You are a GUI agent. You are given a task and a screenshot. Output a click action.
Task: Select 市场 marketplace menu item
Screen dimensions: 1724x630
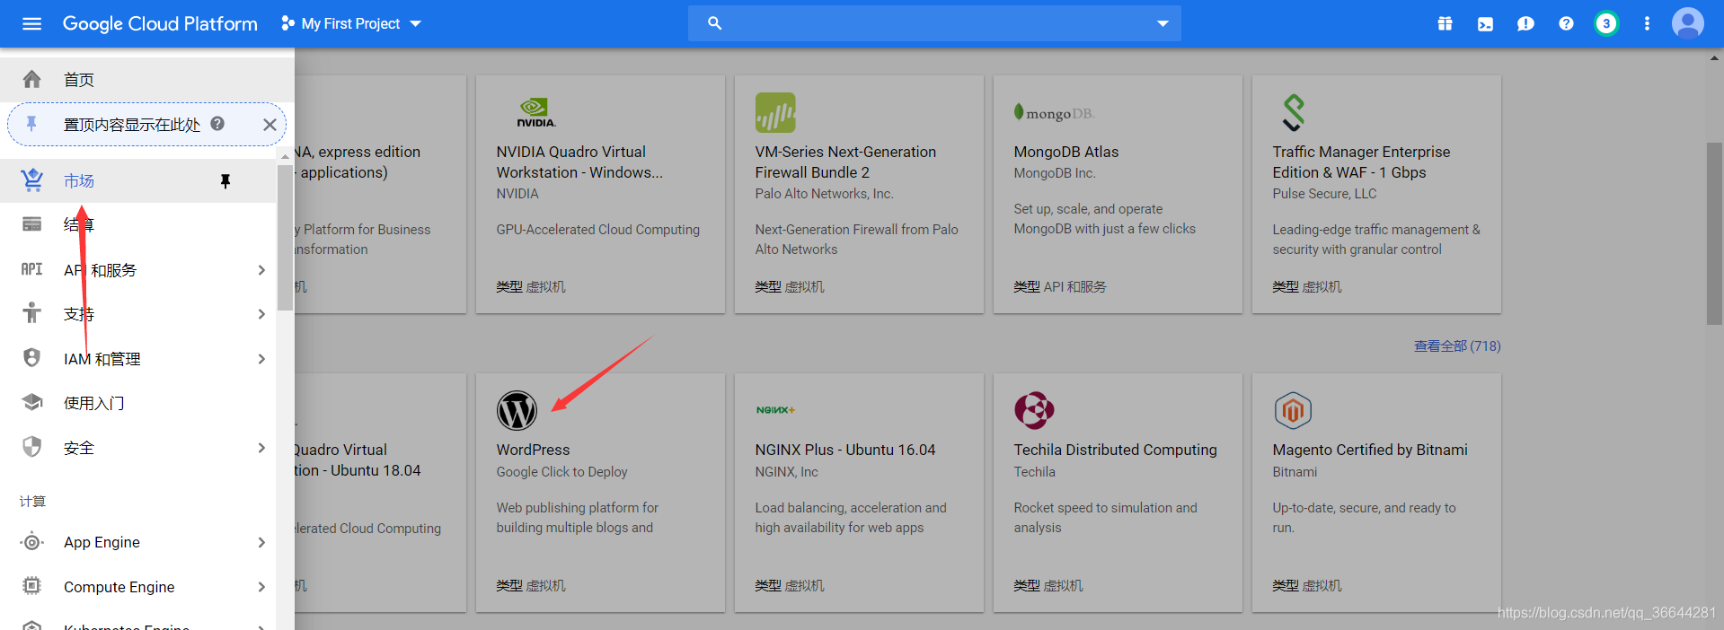point(137,181)
